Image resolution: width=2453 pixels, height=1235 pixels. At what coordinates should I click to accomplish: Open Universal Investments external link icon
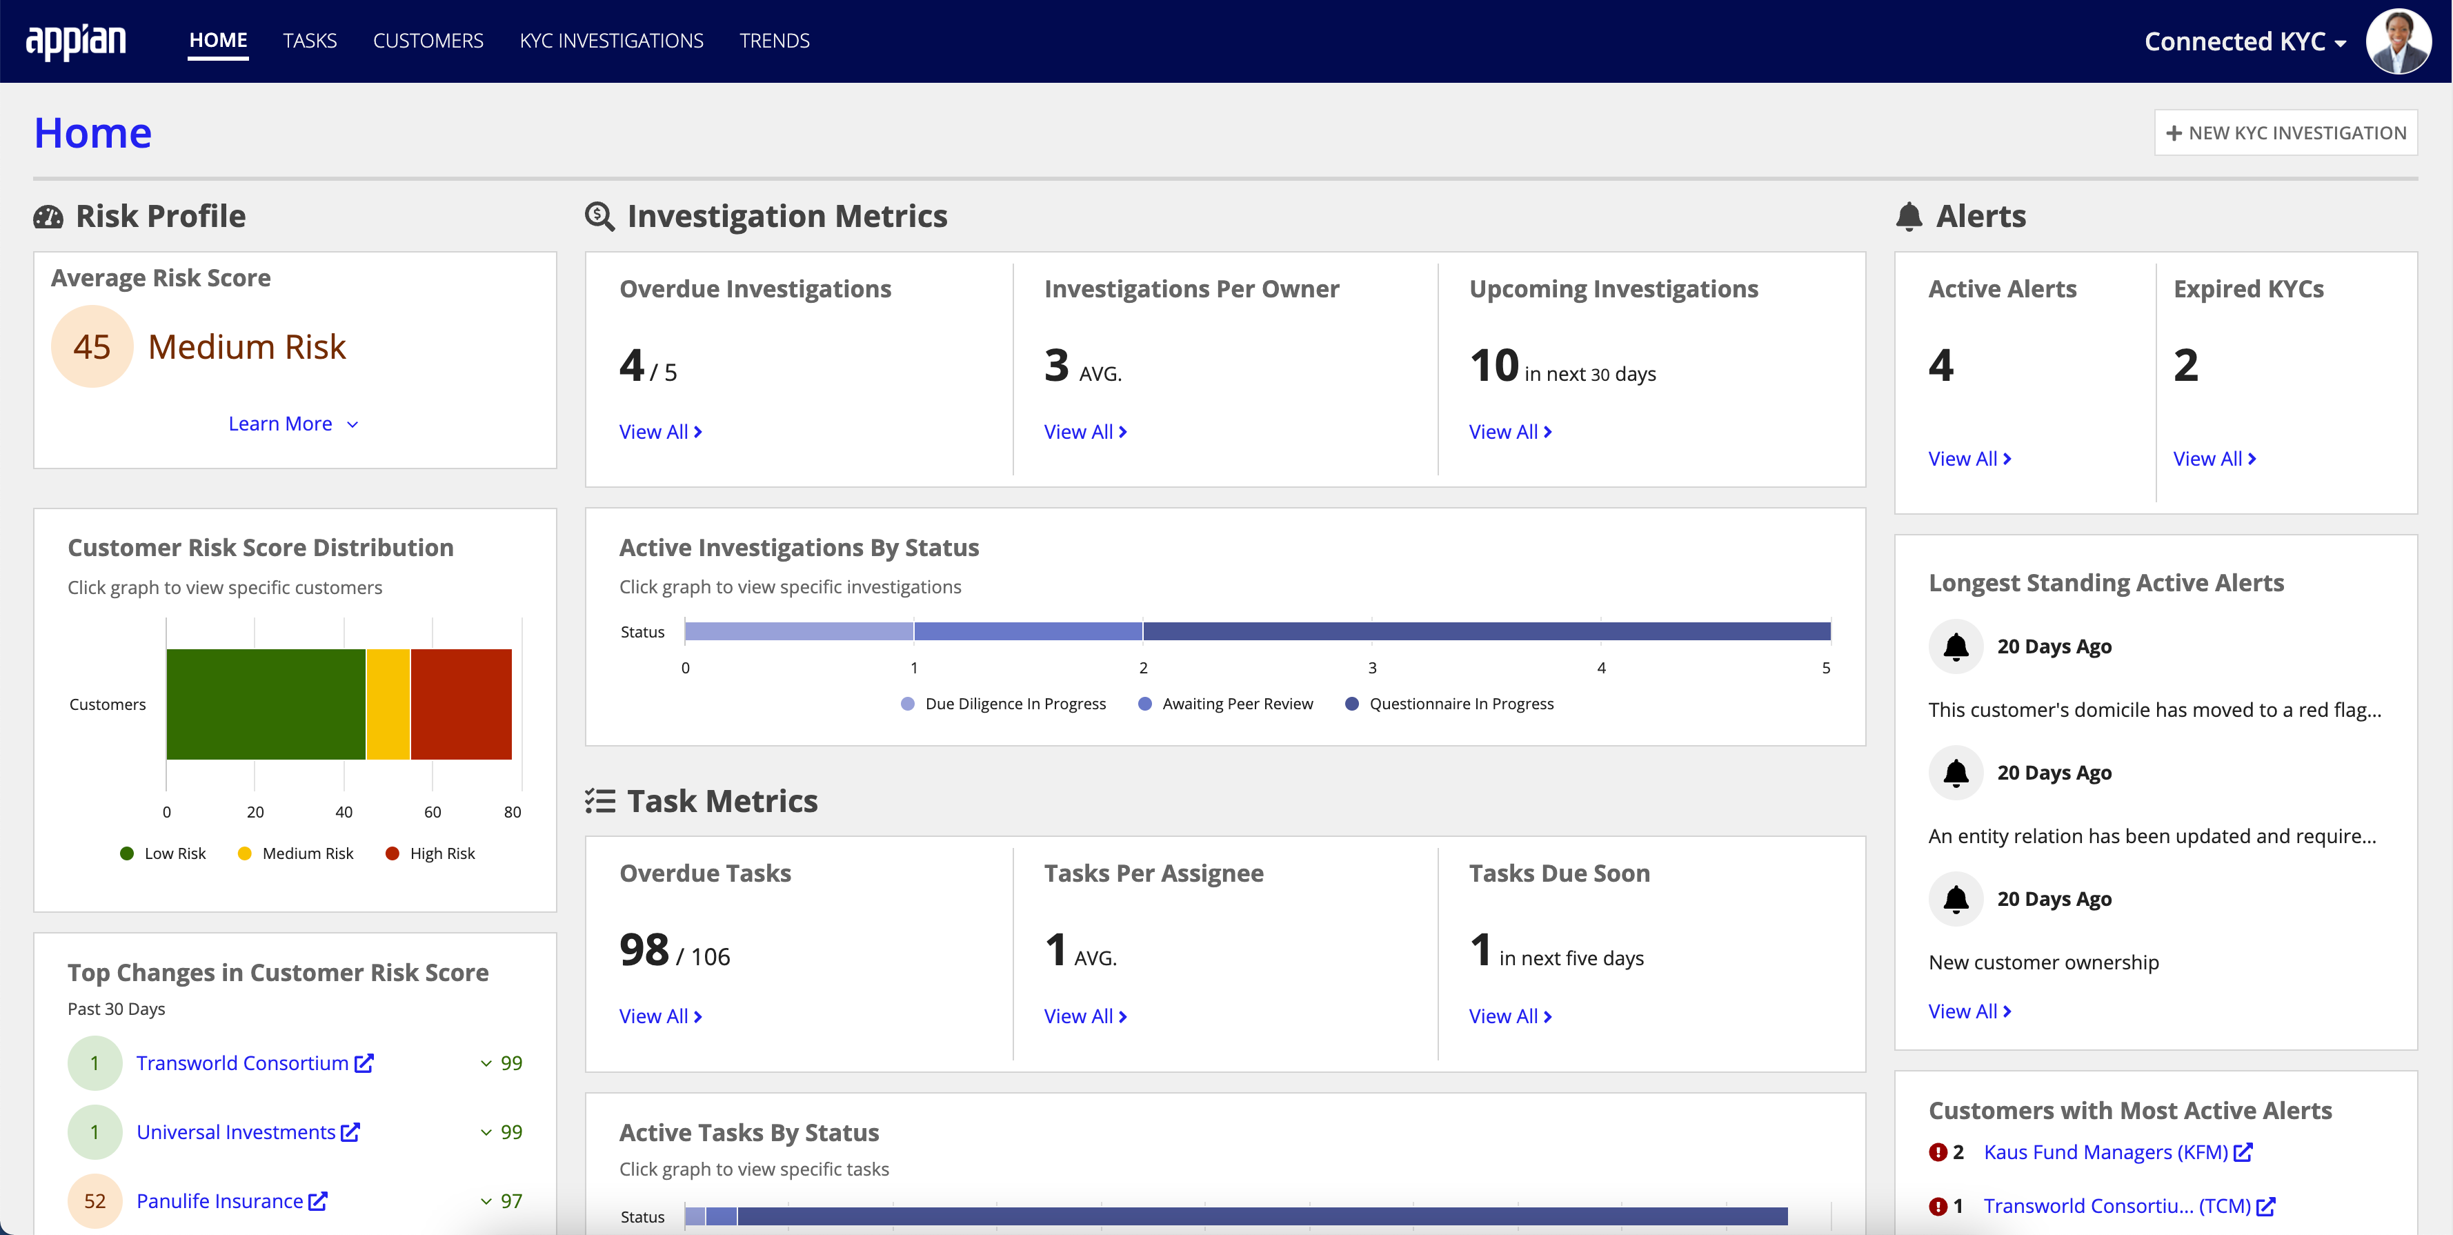(x=350, y=1132)
